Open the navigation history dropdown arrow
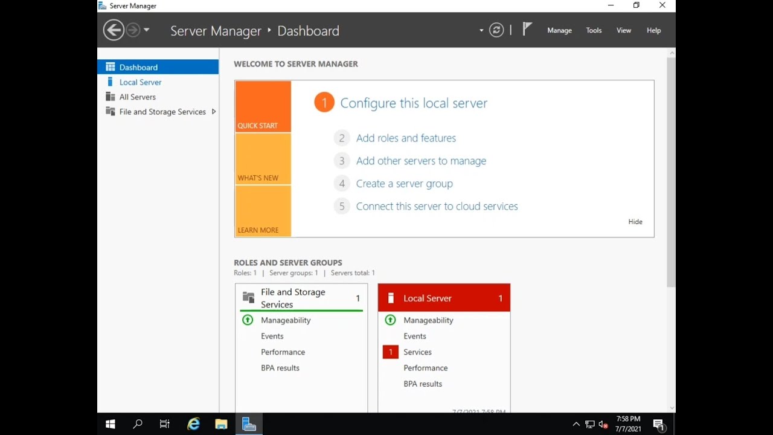This screenshot has width=773, height=435. [146, 30]
